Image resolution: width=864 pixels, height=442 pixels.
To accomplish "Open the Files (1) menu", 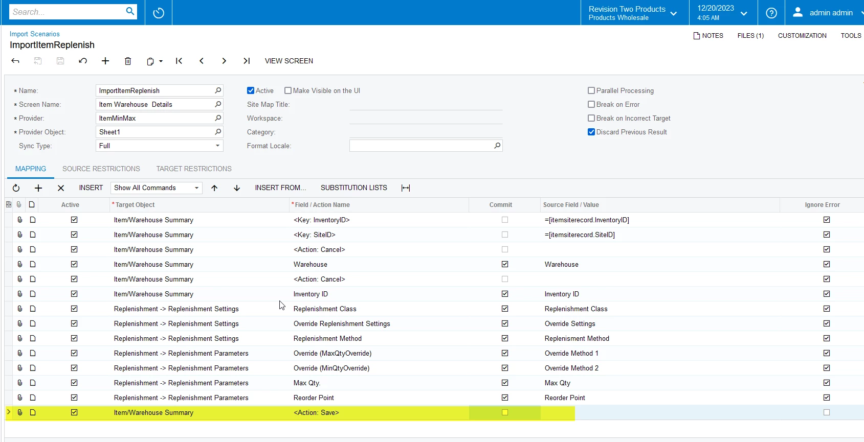I will click(x=750, y=35).
